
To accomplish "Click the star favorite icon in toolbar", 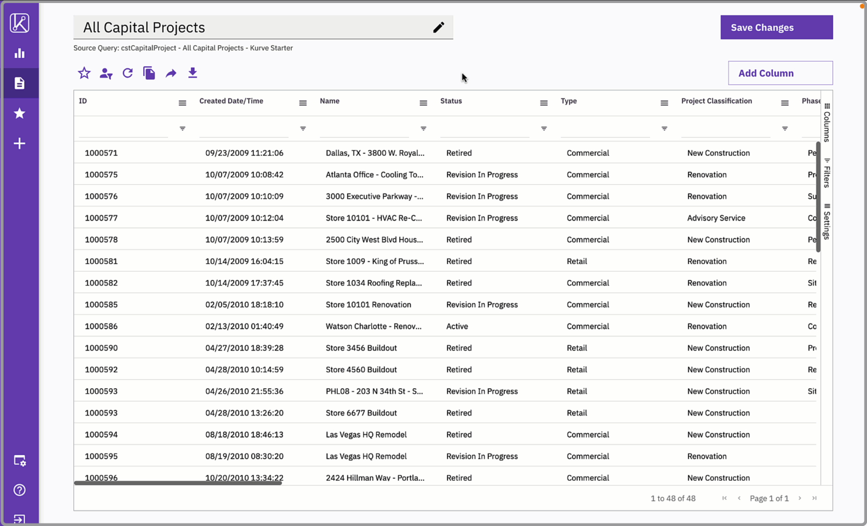I will coord(84,73).
